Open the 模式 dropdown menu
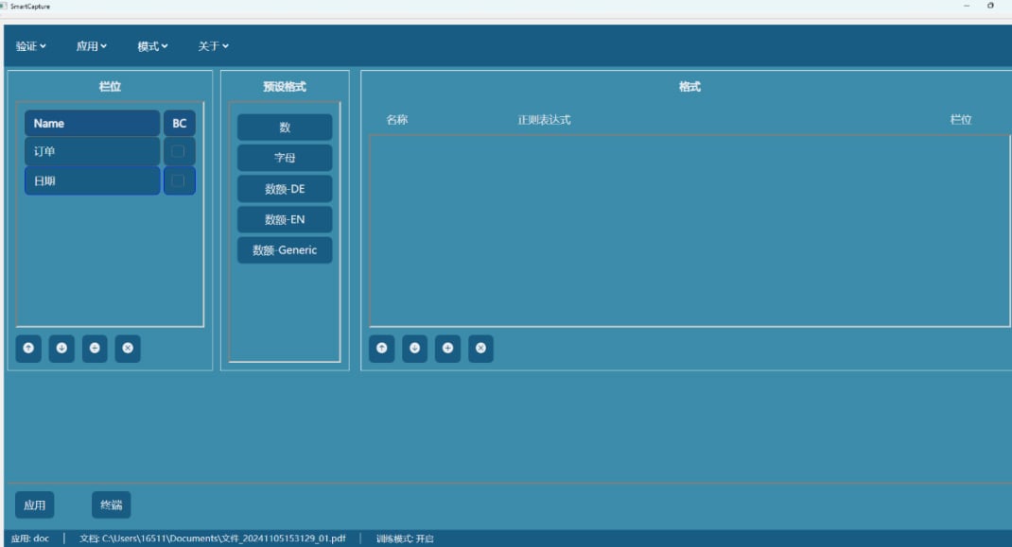Screen dimensions: 1012x547 [152, 46]
